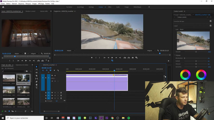Open Program monitor button editor plus
Viewport: 214px width, 120px height.
click(x=168, y=61)
